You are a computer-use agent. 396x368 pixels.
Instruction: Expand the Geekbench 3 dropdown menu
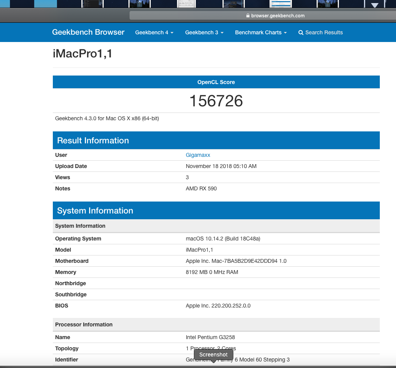pyautogui.click(x=204, y=32)
